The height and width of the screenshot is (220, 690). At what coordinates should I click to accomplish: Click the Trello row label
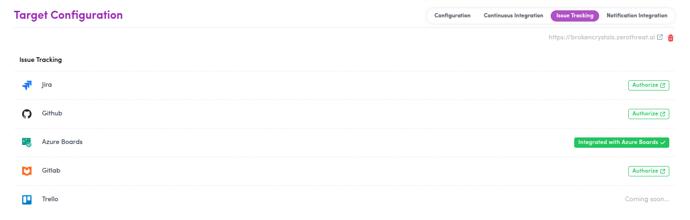pos(50,199)
